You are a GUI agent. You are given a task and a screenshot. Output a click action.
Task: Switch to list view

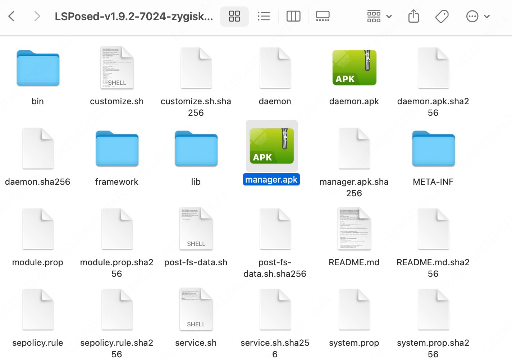(x=264, y=16)
